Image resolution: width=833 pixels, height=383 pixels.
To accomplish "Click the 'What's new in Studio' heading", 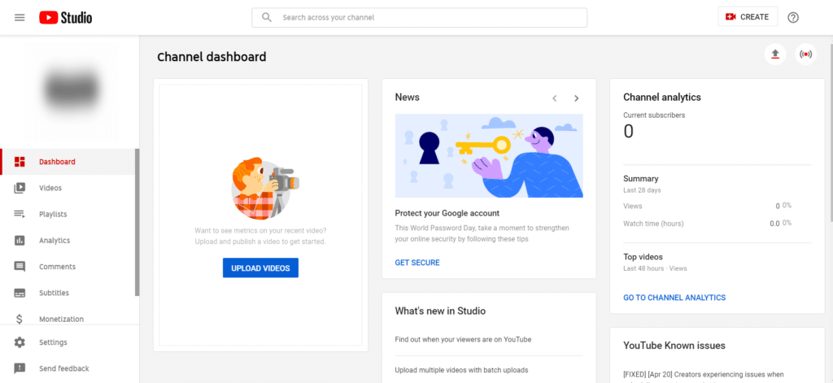I will pyautogui.click(x=440, y=311).
